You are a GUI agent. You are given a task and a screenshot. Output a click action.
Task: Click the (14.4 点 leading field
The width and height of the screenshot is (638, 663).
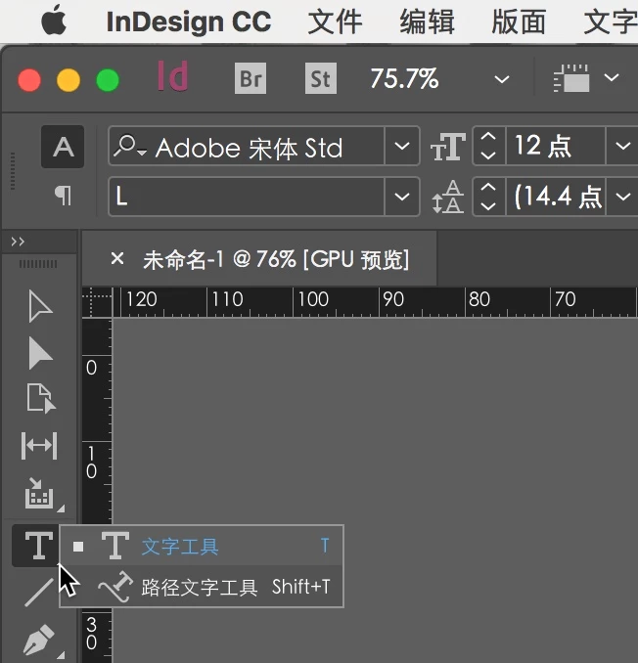556,197
